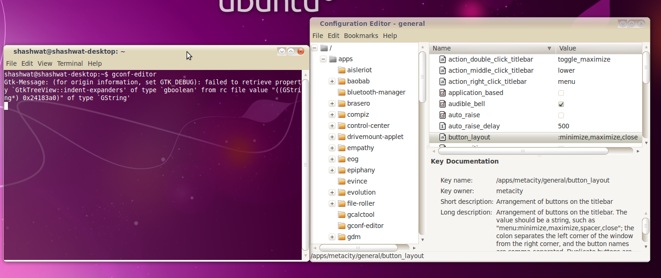Viewport: 661px width, 278px height.
Task: Expand the evolution tree node
Action: point(332,193)
